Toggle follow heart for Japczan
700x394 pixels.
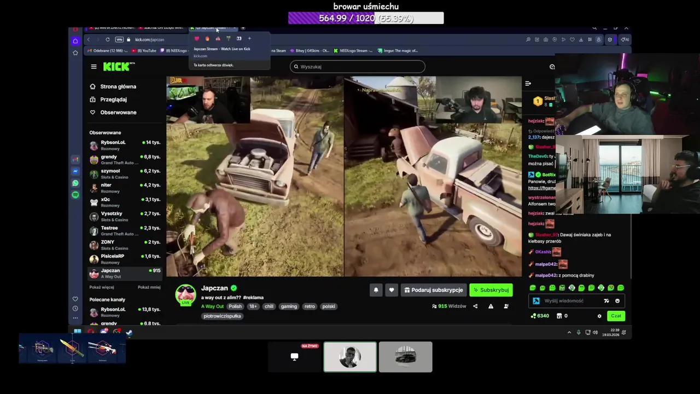pyautogui.click(x=391, y=290)
